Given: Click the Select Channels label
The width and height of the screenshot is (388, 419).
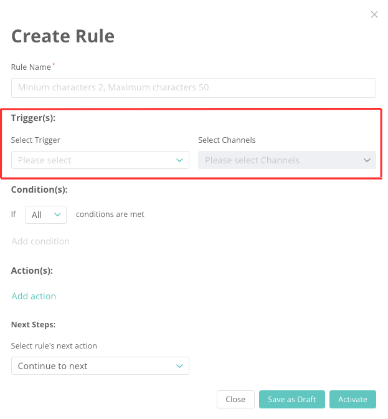Looking at the screenshot, I should pos(227,140).
